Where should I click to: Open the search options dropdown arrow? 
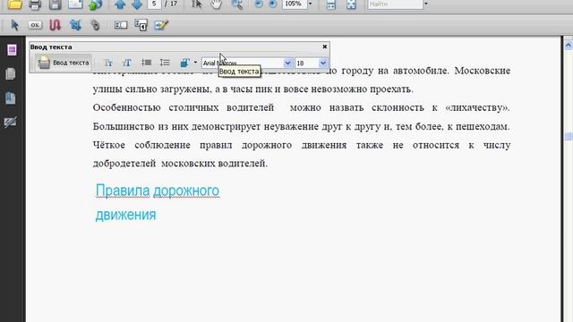pos(426,4)
